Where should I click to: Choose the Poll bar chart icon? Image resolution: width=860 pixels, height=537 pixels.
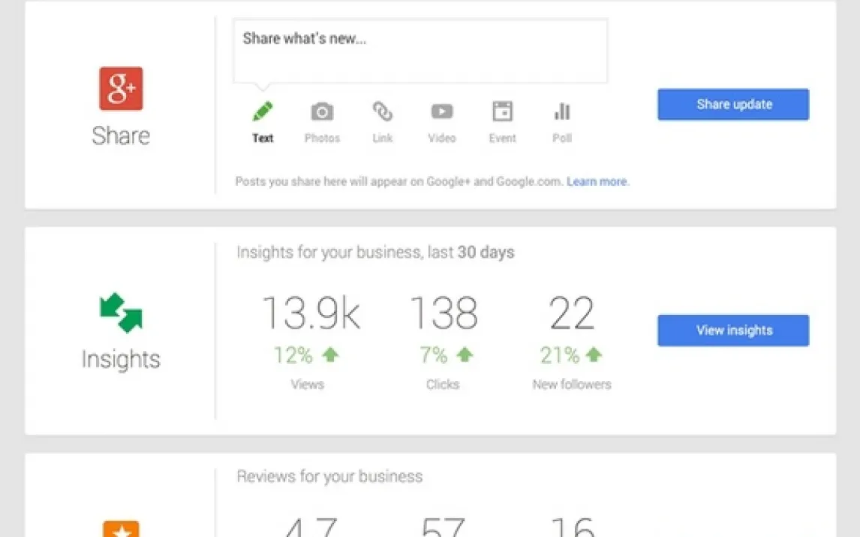(x=562, y=112)
